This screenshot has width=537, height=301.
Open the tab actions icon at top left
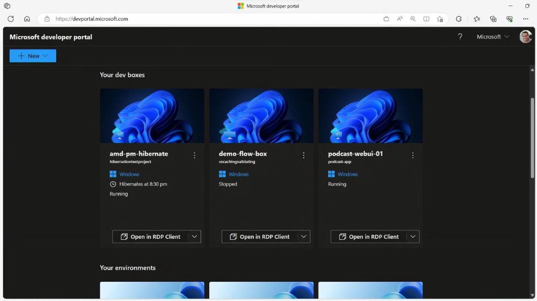7,6
